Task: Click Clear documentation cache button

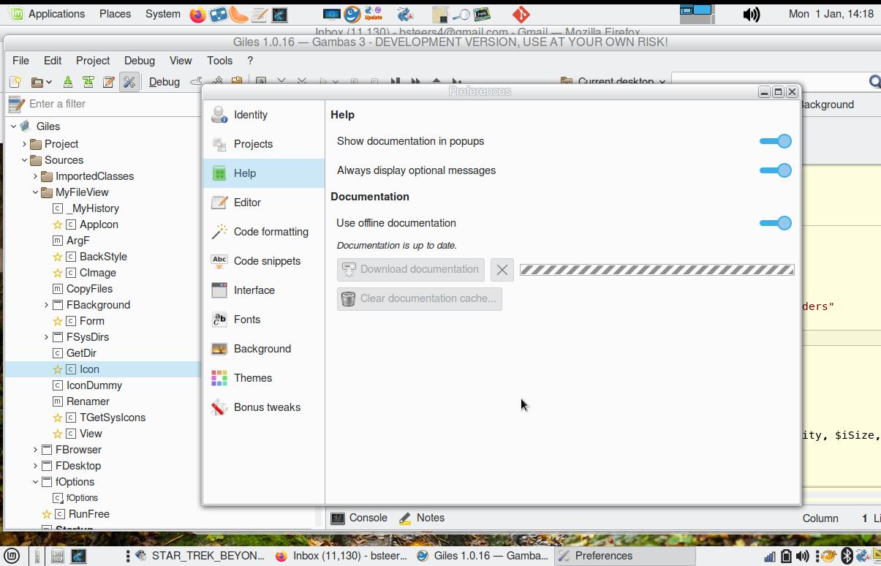Action: click(419, 298)
